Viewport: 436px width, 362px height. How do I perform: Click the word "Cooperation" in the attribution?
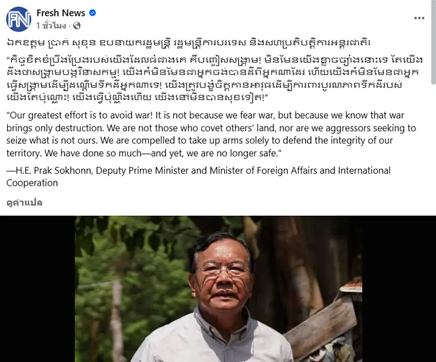click(x=32, y=183)
